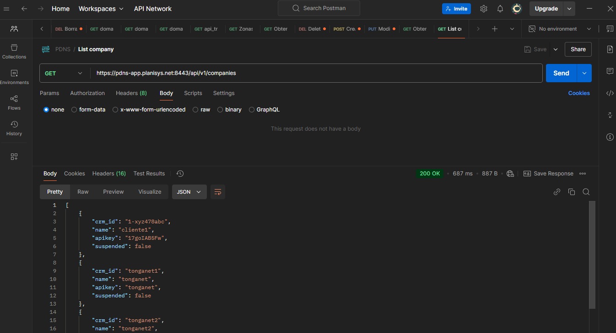This screenshot has height=333, width=616.
Task: Select the Visualize response view
Action: tap(150, 192)
